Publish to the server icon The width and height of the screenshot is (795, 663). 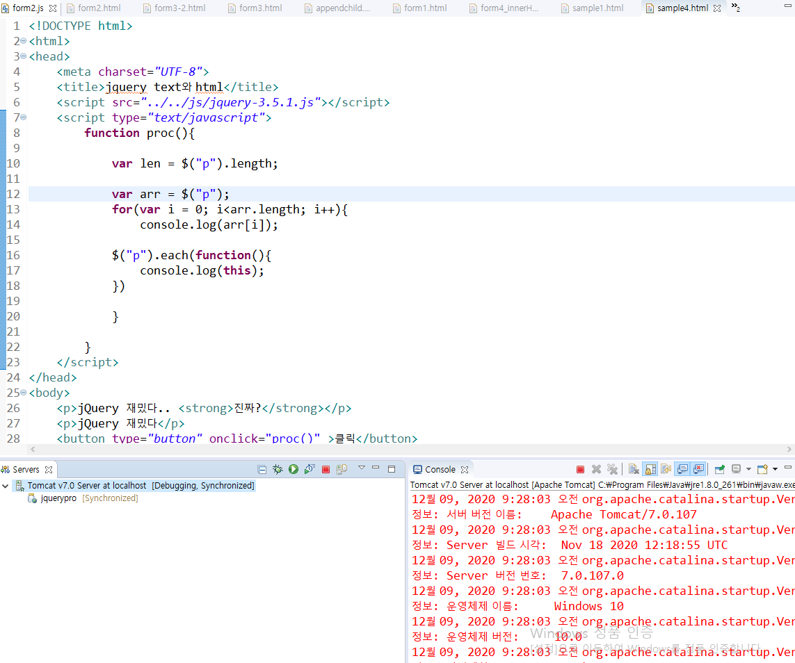pyautogui.click(x=342, y=470)
